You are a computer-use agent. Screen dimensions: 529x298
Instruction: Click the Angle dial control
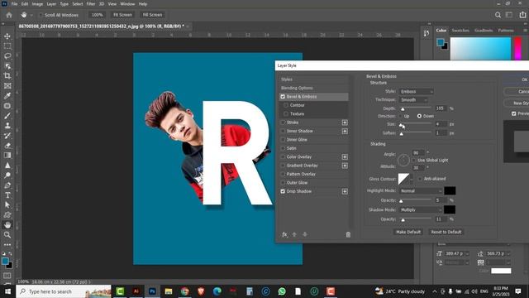click(403, 160)
